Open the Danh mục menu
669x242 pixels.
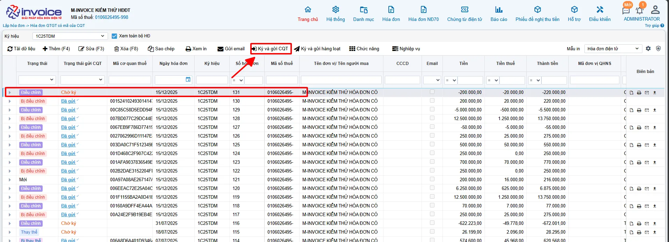coord(364,14)
